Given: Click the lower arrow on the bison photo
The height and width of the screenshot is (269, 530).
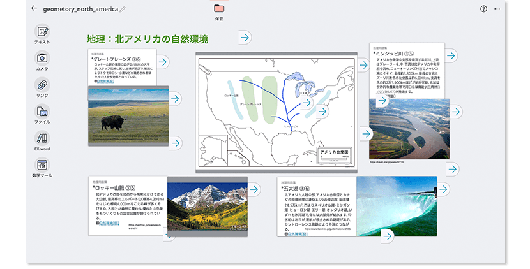Looking at the screenshot, I should (x=176, y=143).
